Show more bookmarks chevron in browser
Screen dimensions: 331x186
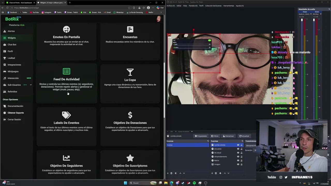[161, 12]
